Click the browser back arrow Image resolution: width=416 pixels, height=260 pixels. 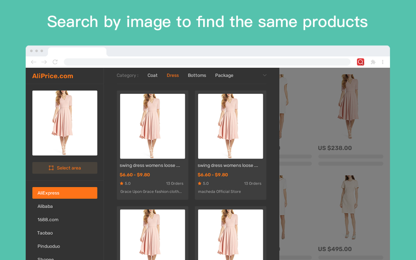[33, 62]
